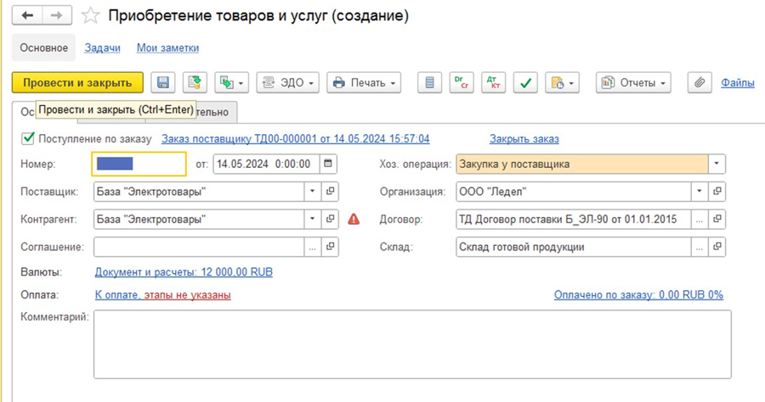Open calendar picker next to date field
The image size is (765, 402).
[328, 164]
